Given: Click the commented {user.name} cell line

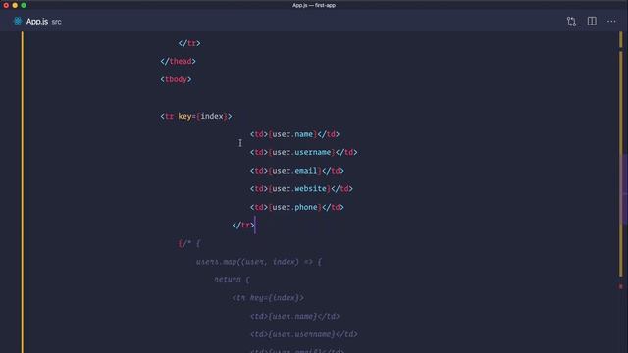Looking at the screenshot, I should click(294, 316).
